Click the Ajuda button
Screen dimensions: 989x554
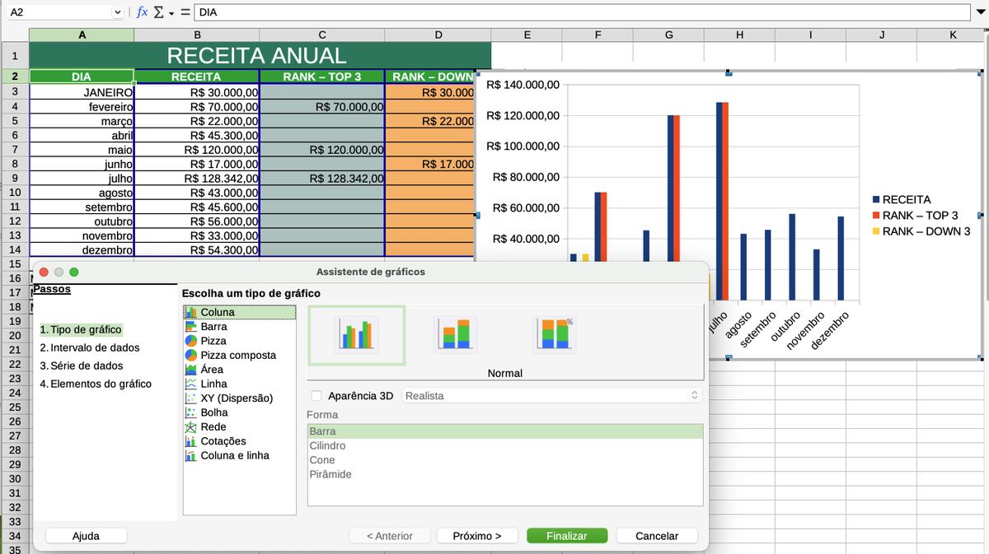86,536
